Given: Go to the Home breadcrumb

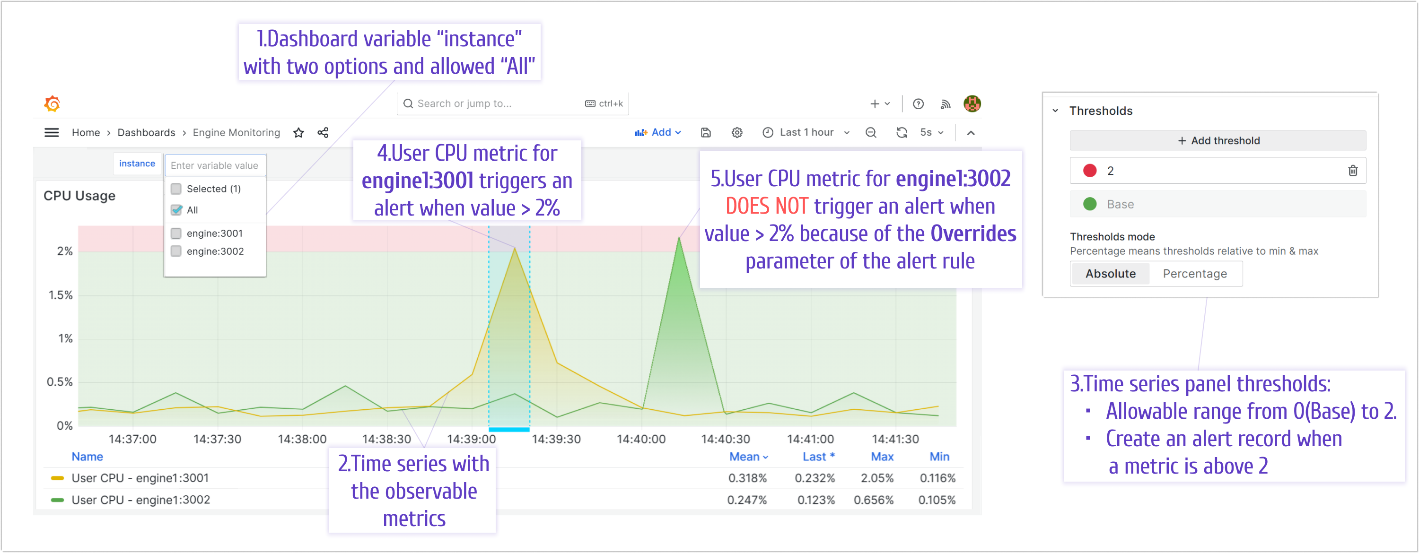Looking at the screenshot, I should point(86,133).
